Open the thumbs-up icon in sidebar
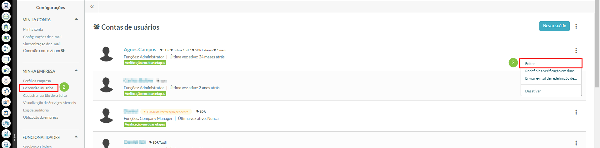Viewport: 600px width, 148px height. coord(6,91)
